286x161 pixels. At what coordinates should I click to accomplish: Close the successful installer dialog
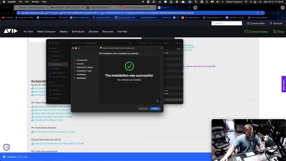[x=155, y=109]
